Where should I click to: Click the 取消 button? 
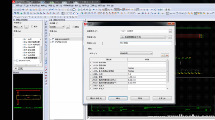pos(140,98)
